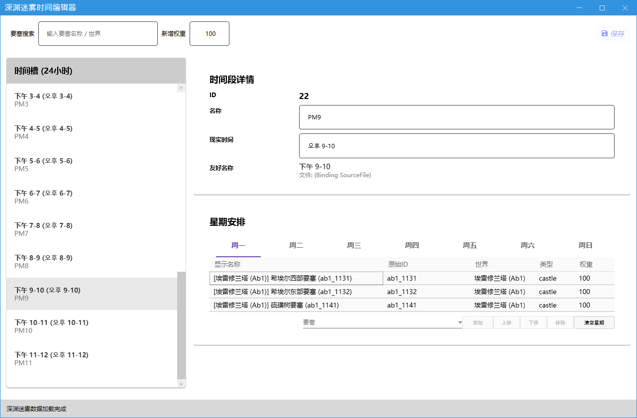Image resolution: width=637 pixels, height=418 pixels.
Task: Switch to the 周一 tab
Action: pos(238,245)
